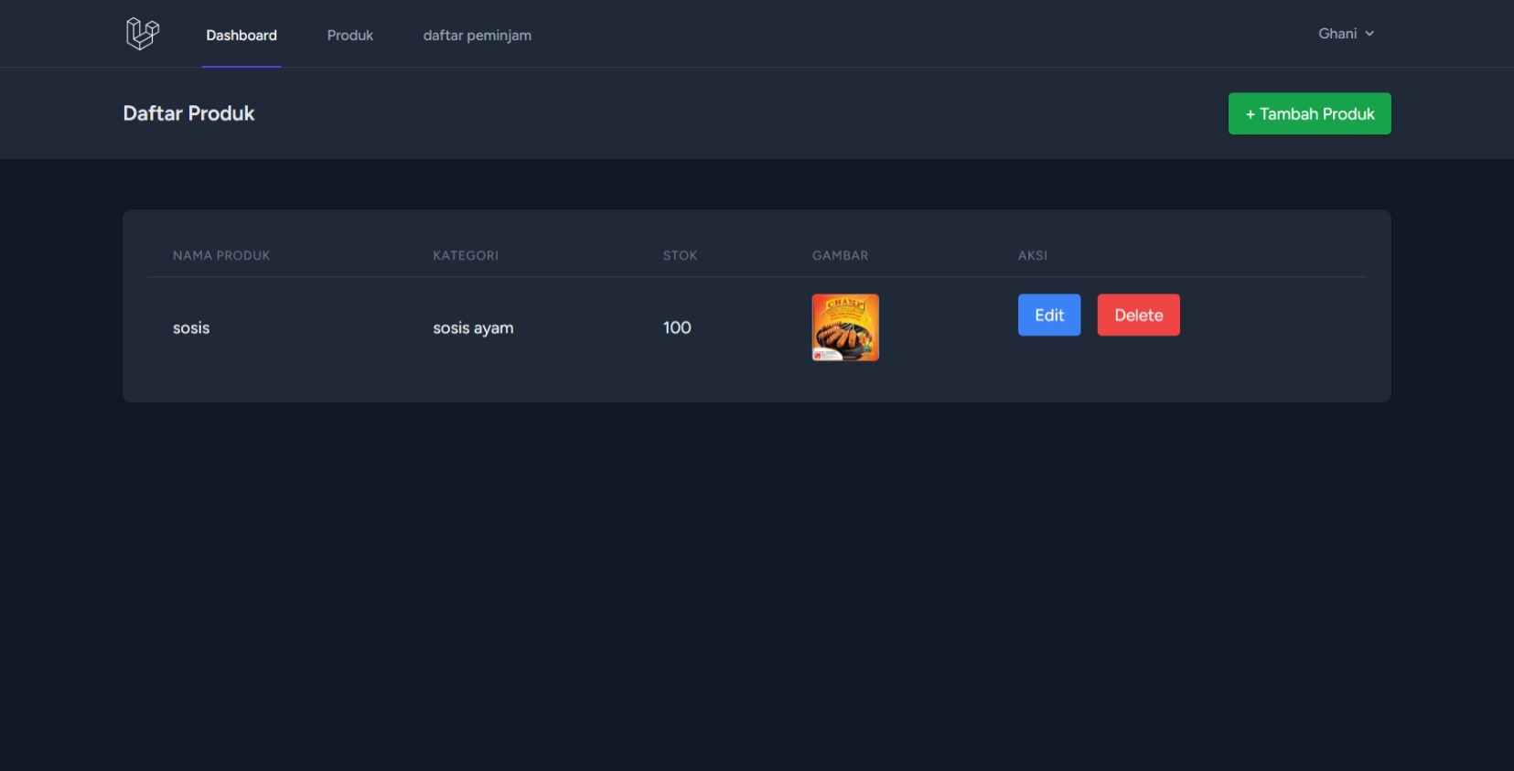The image size is (1514, 771).
Task: Select the sosis ayam category cell
Action: pos(473,327)
